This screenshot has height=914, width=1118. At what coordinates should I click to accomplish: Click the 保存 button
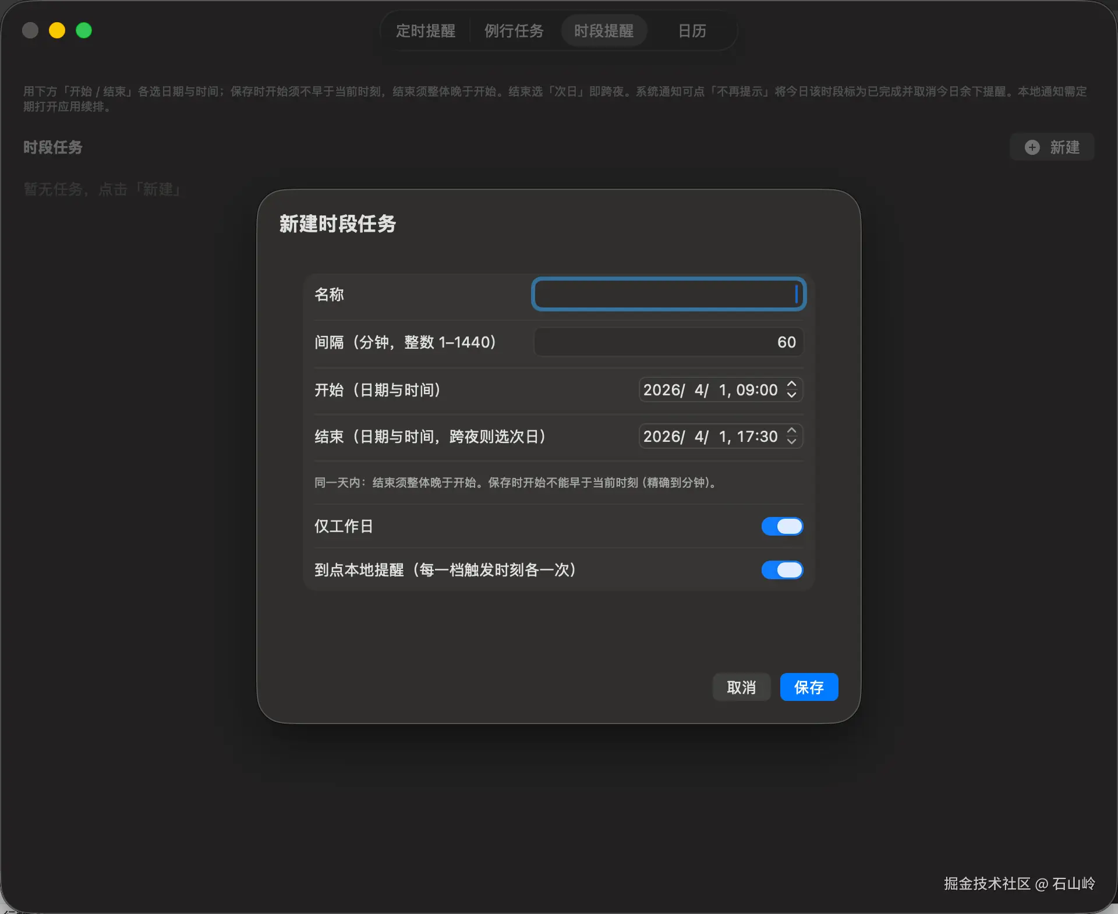(809, 688)
